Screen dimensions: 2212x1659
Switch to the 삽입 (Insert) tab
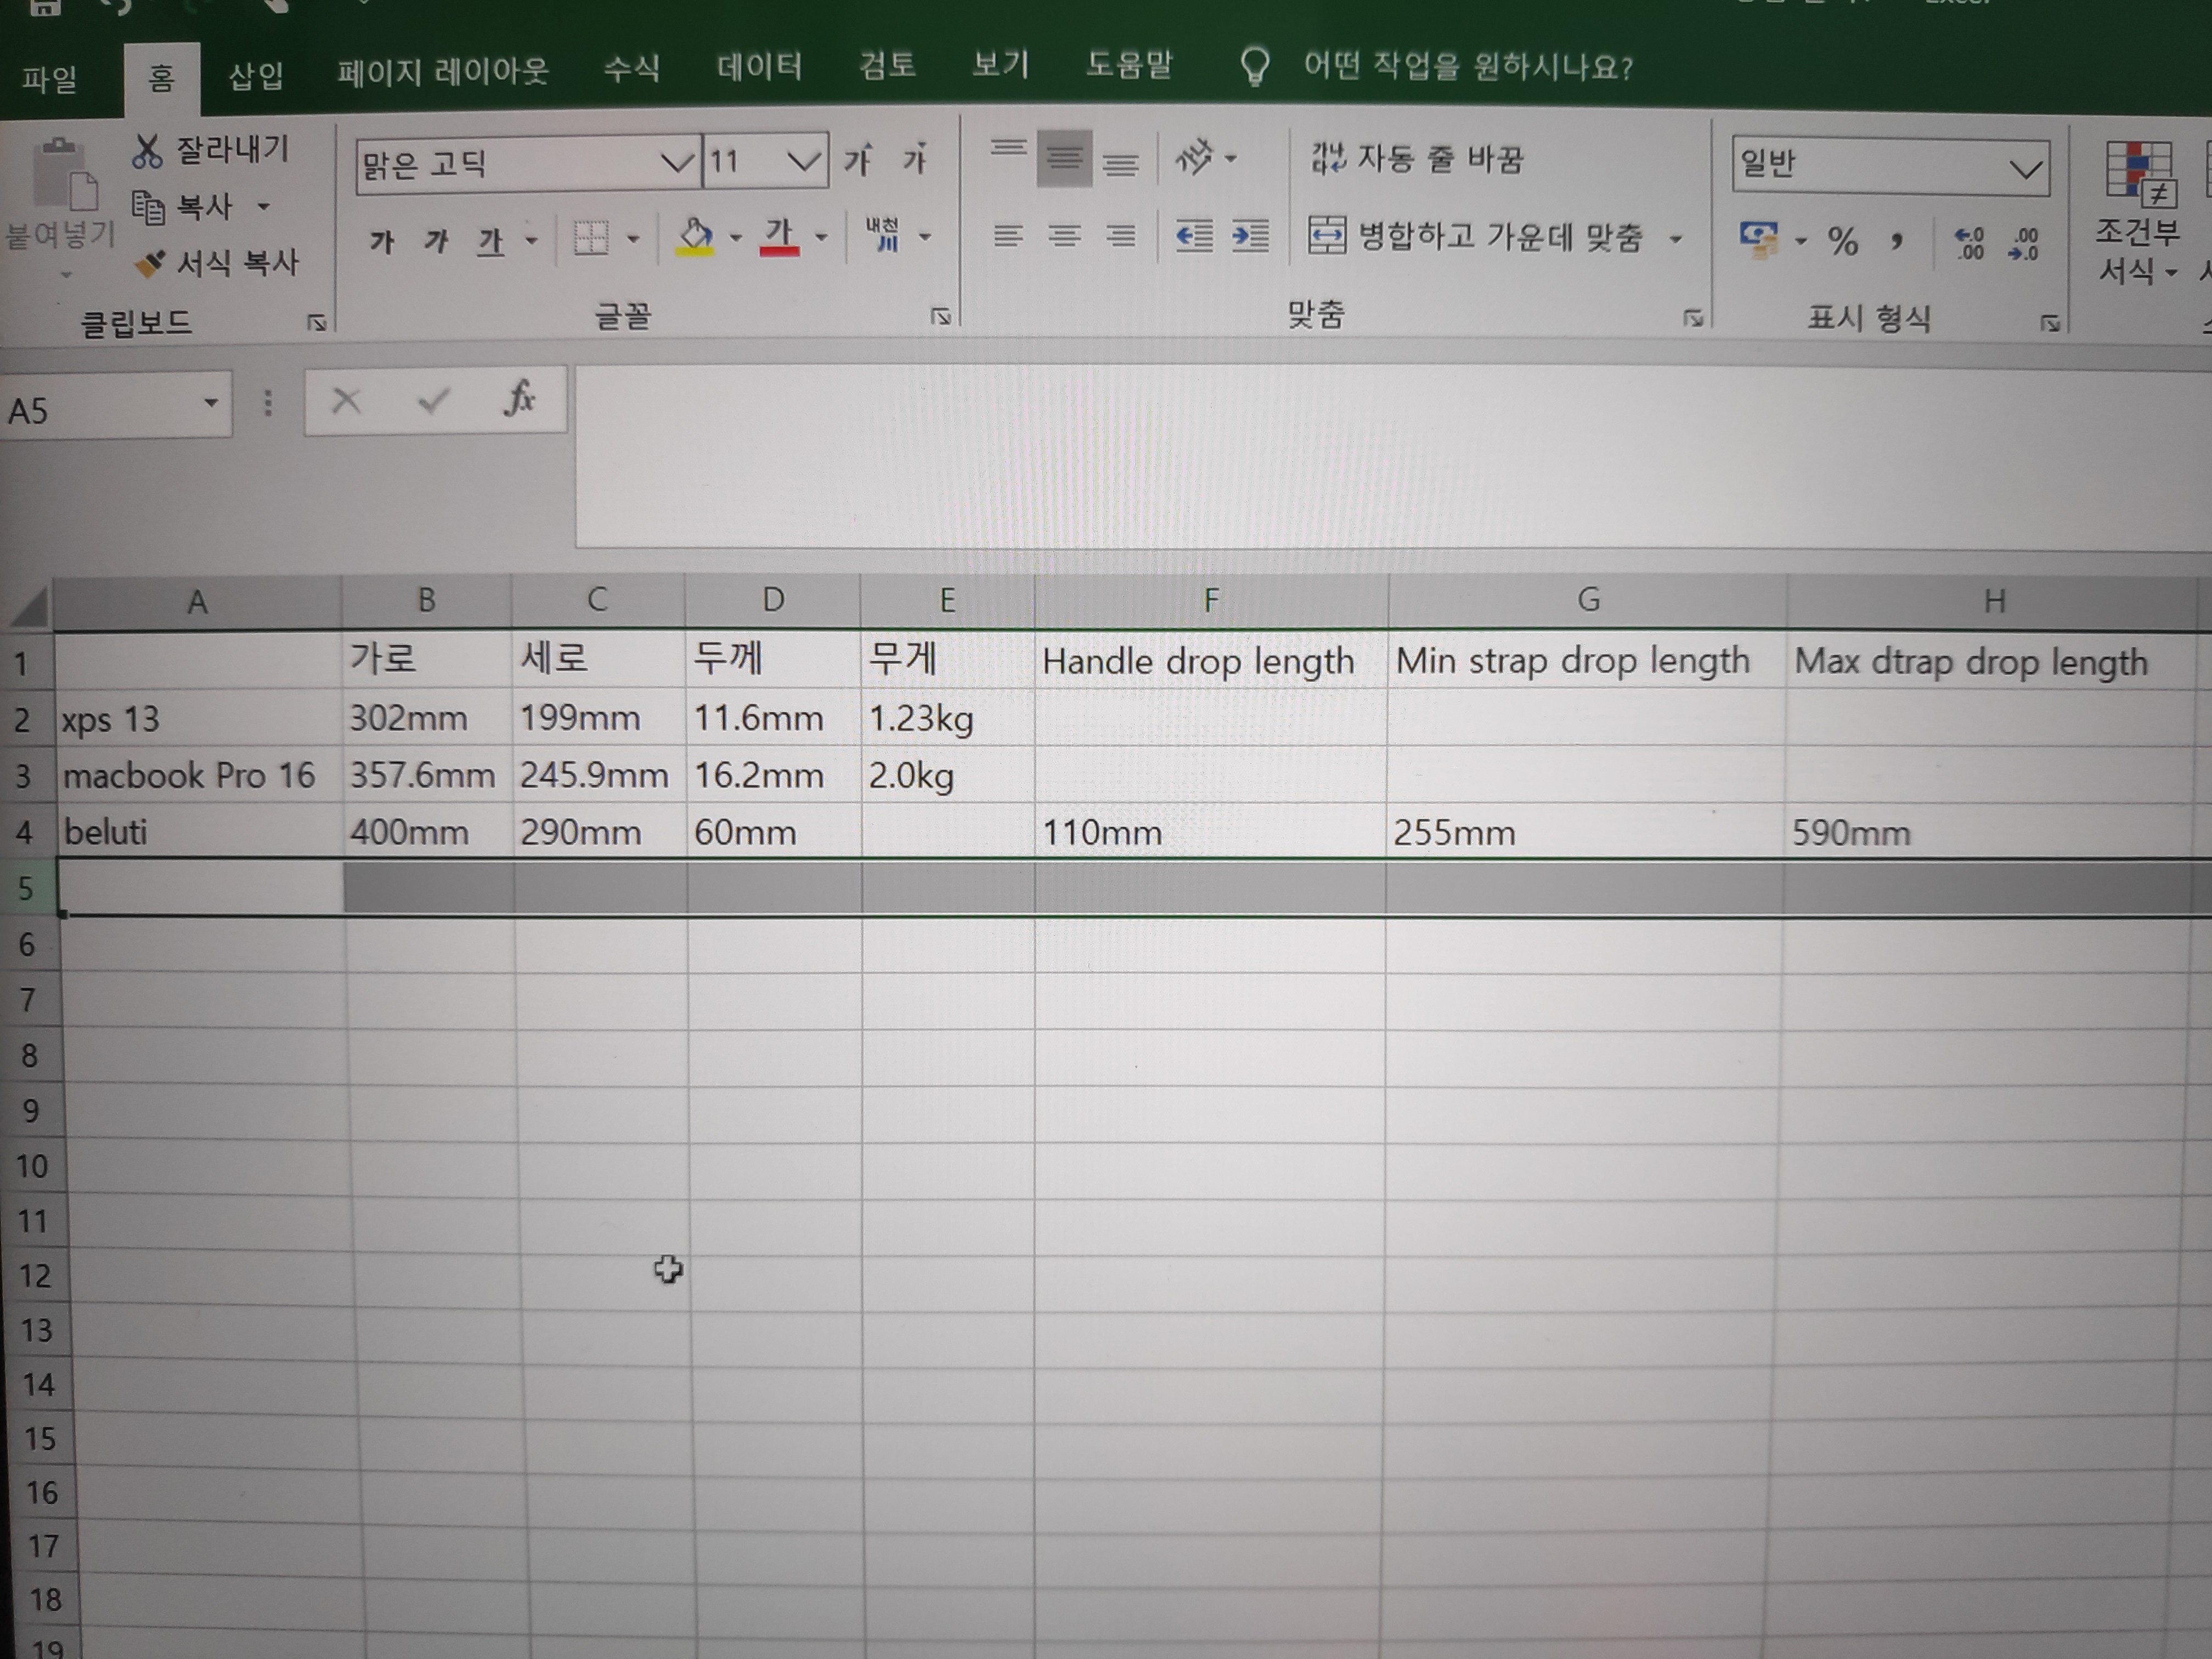click(256, 75)
